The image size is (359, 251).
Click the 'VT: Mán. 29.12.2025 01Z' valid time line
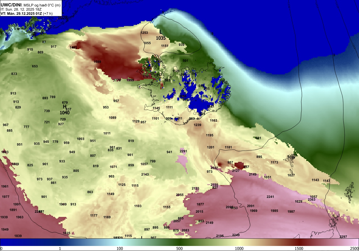click(22, 13)
